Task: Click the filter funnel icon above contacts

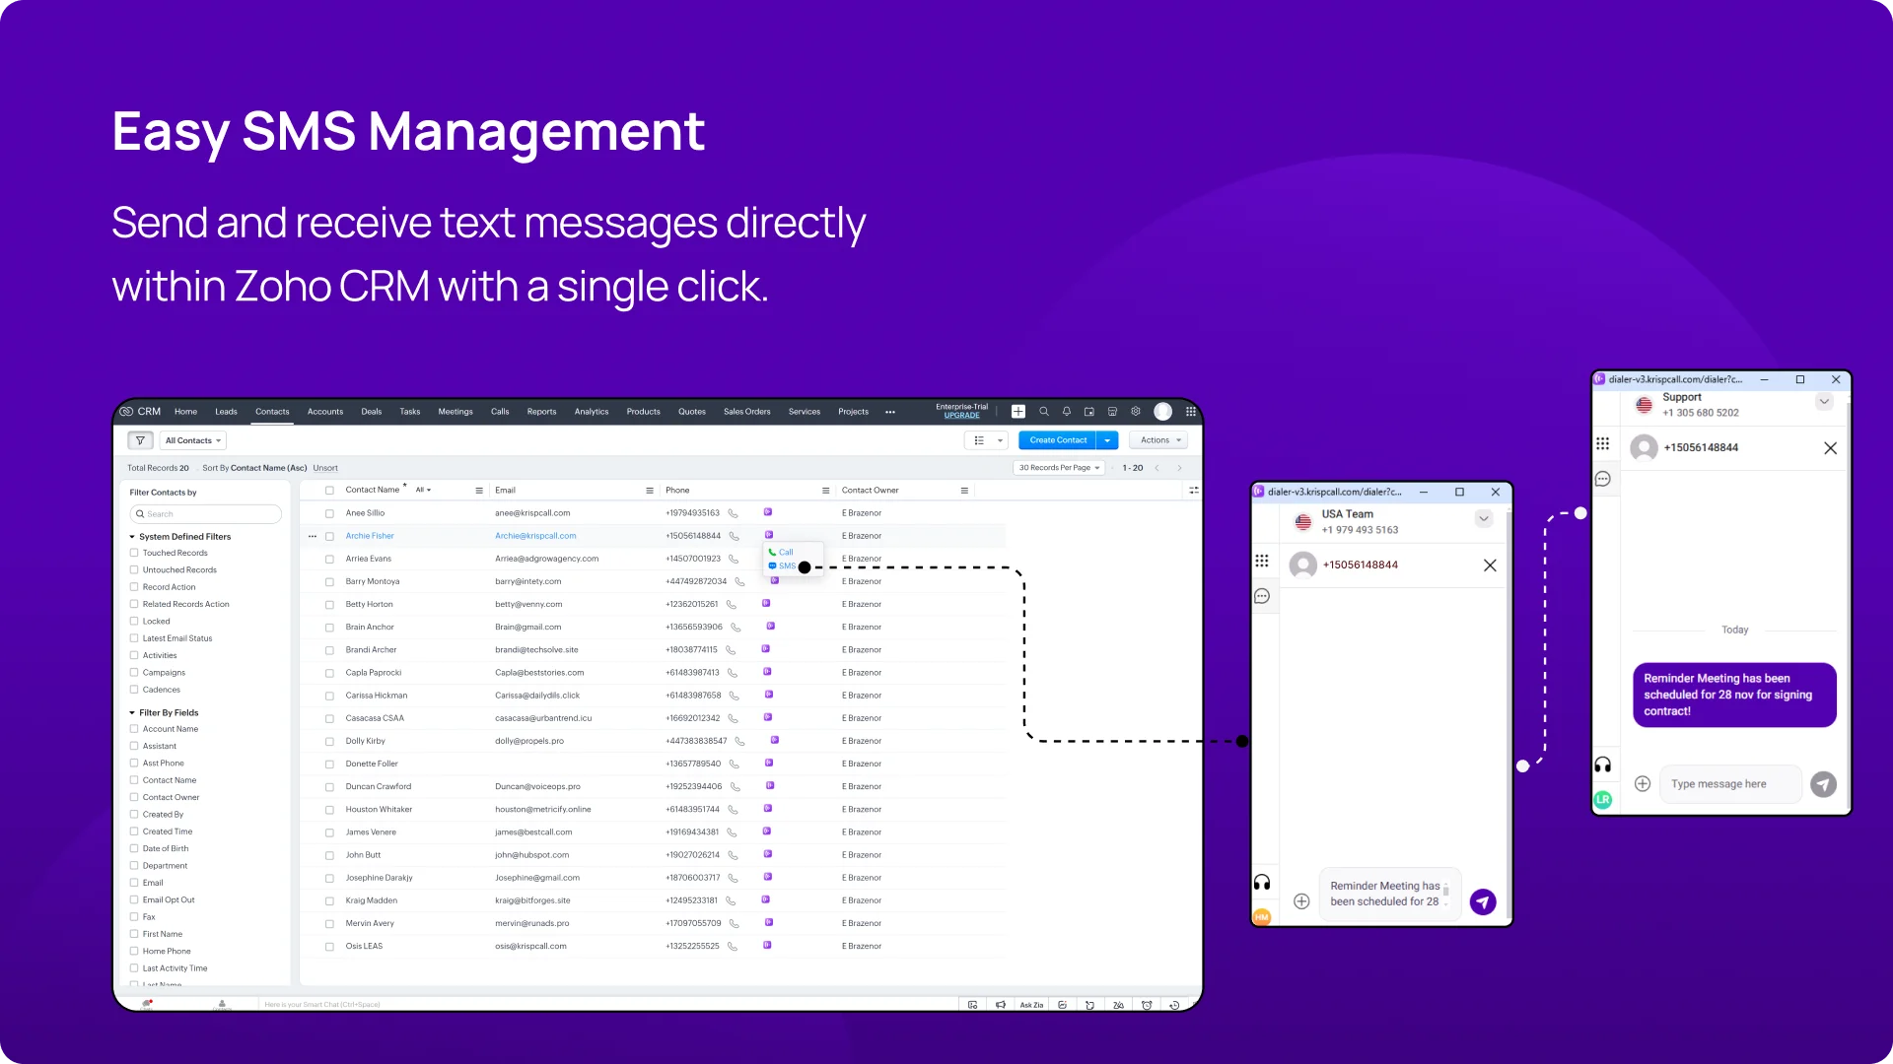Action: (140, 440)
